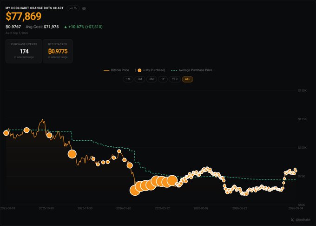Viewport: 316px width, 226px height.
Task: Toggle the PL chart mode pill
Action: coord(73,8)
